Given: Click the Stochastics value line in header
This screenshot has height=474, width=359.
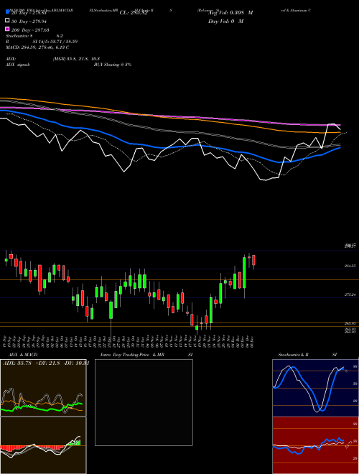Looking at the screenshot, I should click(34, 36).
